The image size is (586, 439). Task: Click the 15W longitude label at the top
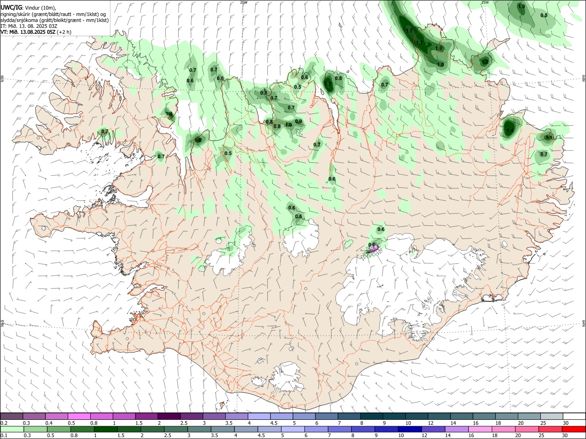coord(485,2)
